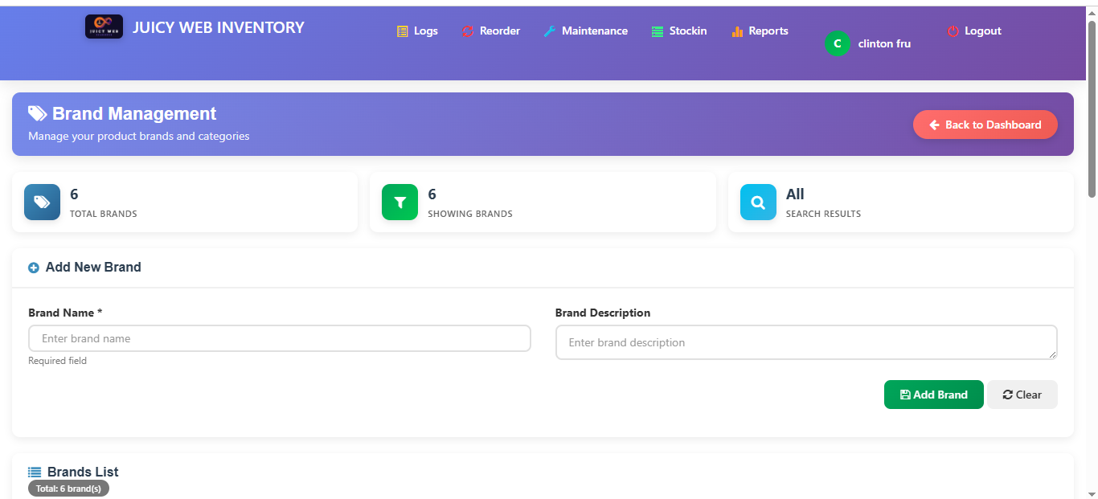This screenshot has width=1098, height=499.
Task: Open the clinton fru user avatar
Action: (x=837, y=43)
